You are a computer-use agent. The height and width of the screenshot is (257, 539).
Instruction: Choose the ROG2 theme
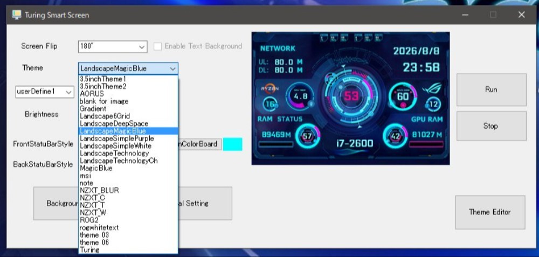coord(128,220)
